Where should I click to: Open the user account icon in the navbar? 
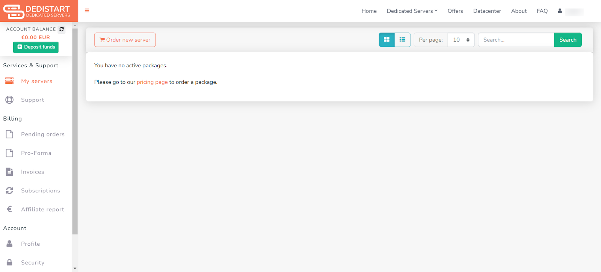(560, 11)
